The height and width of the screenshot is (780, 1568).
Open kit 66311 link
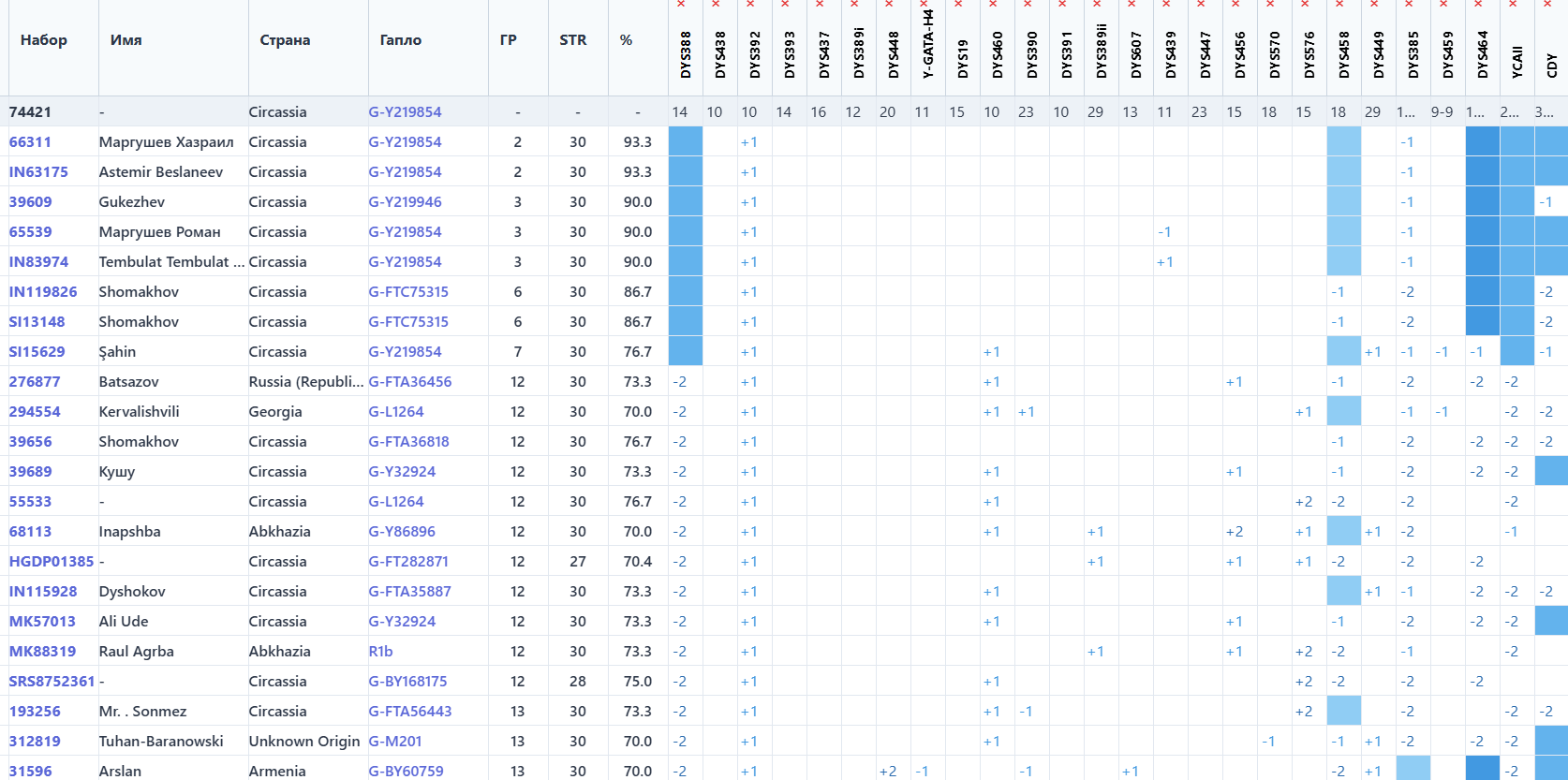[x=30, y=142]
